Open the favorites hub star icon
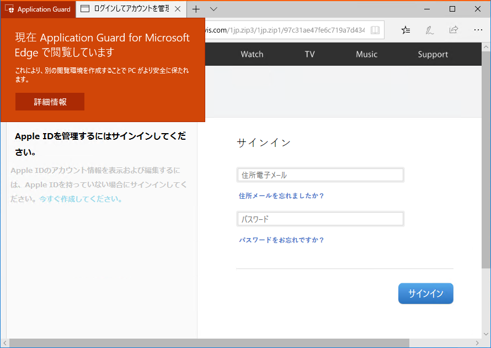Viewport: 491px width, 348px height. (x=405, y=30)
